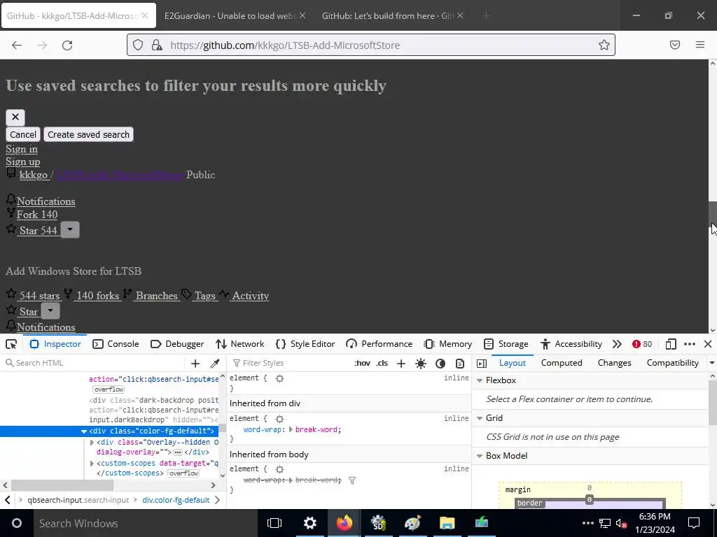Open DevTools customize options menu
Screen dimensions: 717x537
pyautogui.click(x=690, y=344)
